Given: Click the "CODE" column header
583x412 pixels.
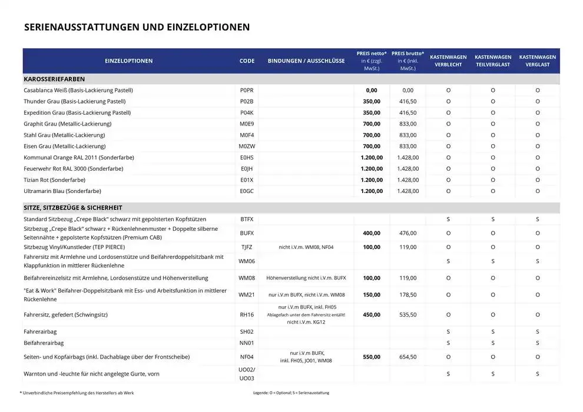Looking at the screenshot, I should tap(247, 61).
